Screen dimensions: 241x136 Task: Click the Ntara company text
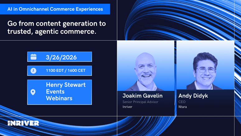tap(182, 107)
